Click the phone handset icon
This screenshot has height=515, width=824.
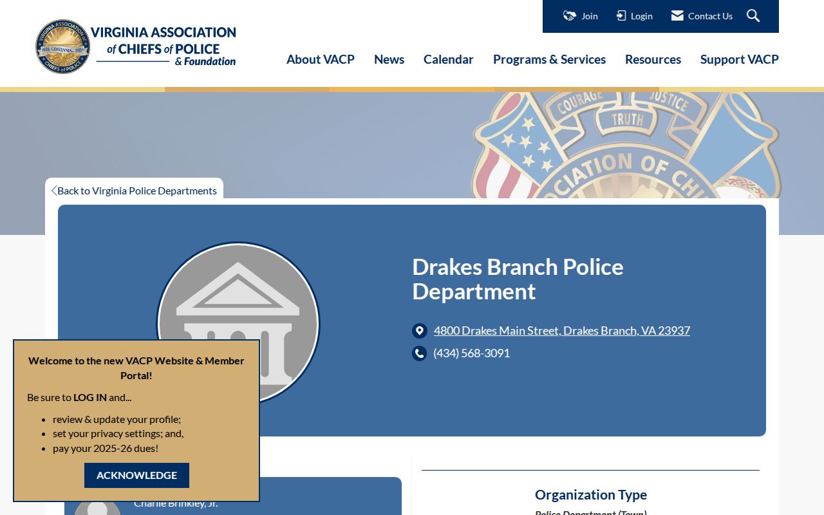point(420,353)
